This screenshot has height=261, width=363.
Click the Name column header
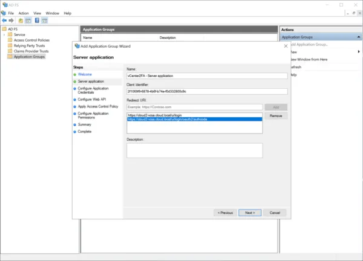tap(88, 37)
